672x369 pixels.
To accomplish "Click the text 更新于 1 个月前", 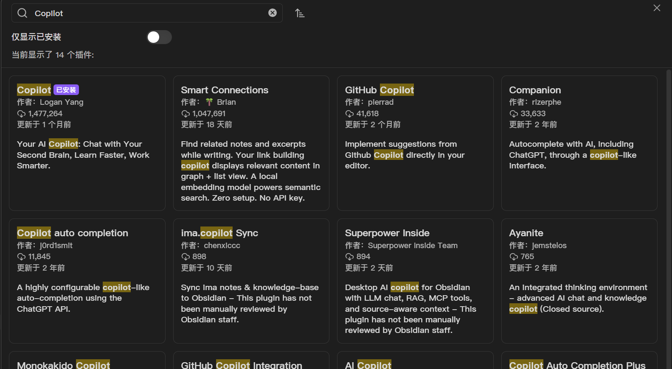I will [44, 125].
